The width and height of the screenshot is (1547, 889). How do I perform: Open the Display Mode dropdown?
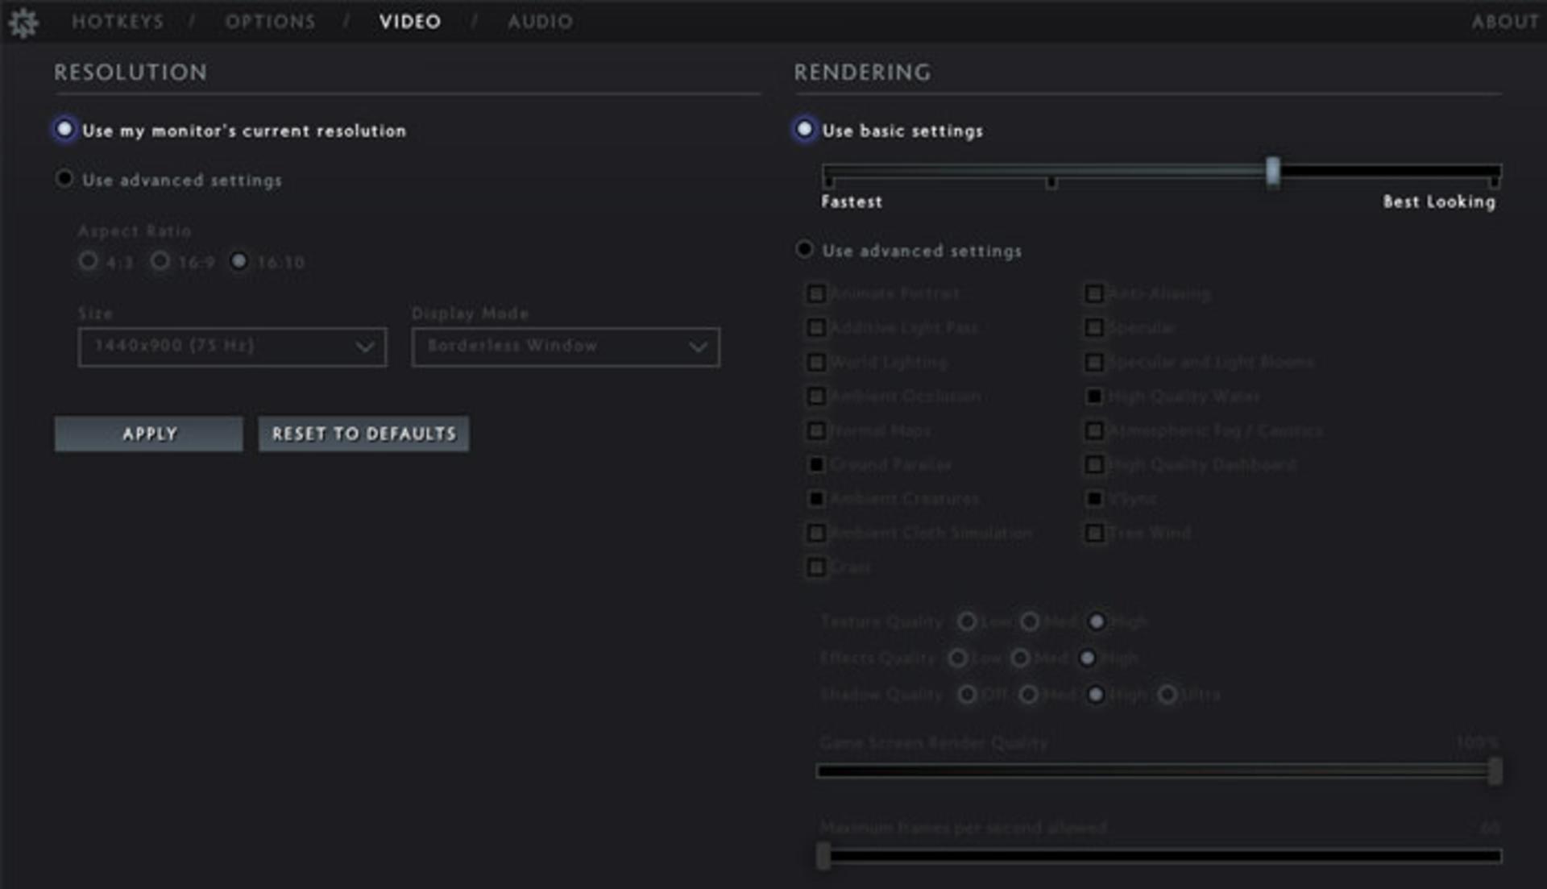566,347
